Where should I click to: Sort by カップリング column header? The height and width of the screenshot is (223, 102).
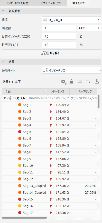point(83,92)
